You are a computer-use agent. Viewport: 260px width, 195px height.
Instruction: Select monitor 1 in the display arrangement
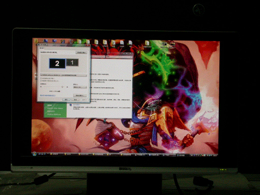pyautogui.click(x=72, y=62)
